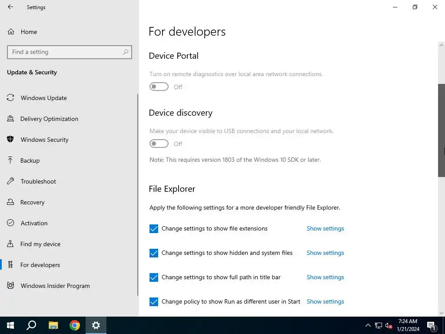Click the taskbar clock and date
Viewport: 445px width, 334px height.
(408, 325)
